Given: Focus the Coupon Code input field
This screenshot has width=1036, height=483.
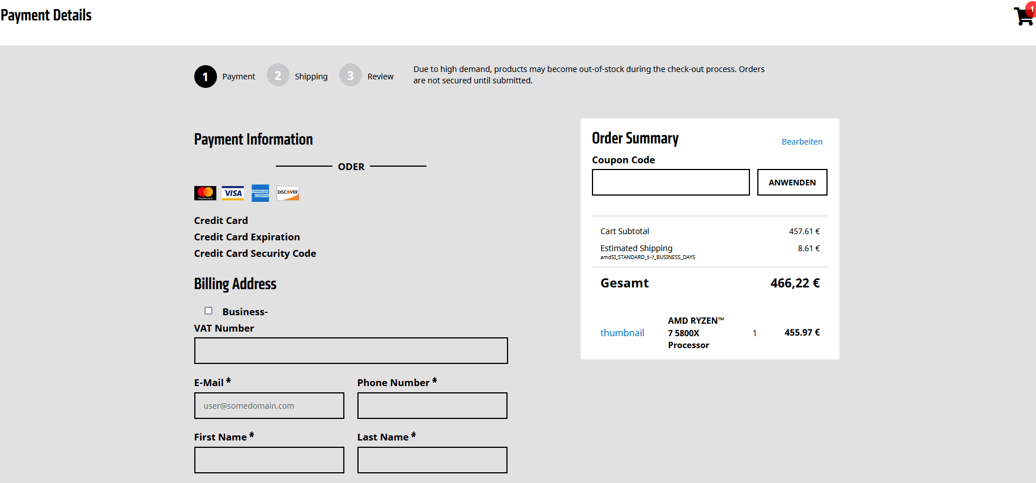Looking at the screenshot, I should [670, 183].
